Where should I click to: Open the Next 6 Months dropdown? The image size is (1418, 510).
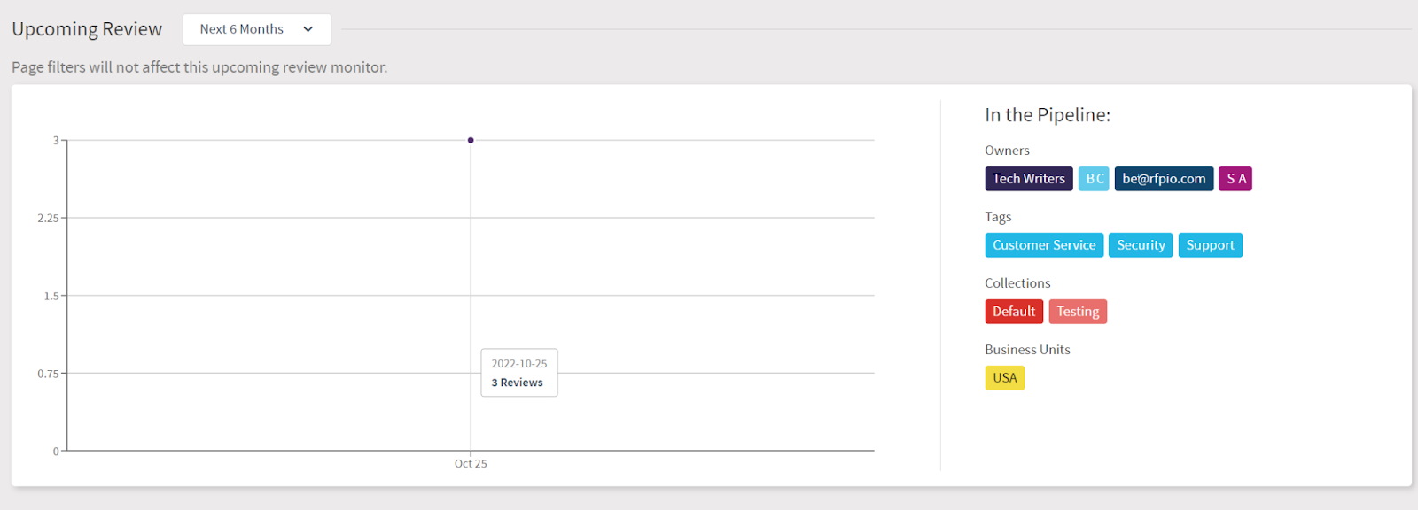(x=257, y=29)
